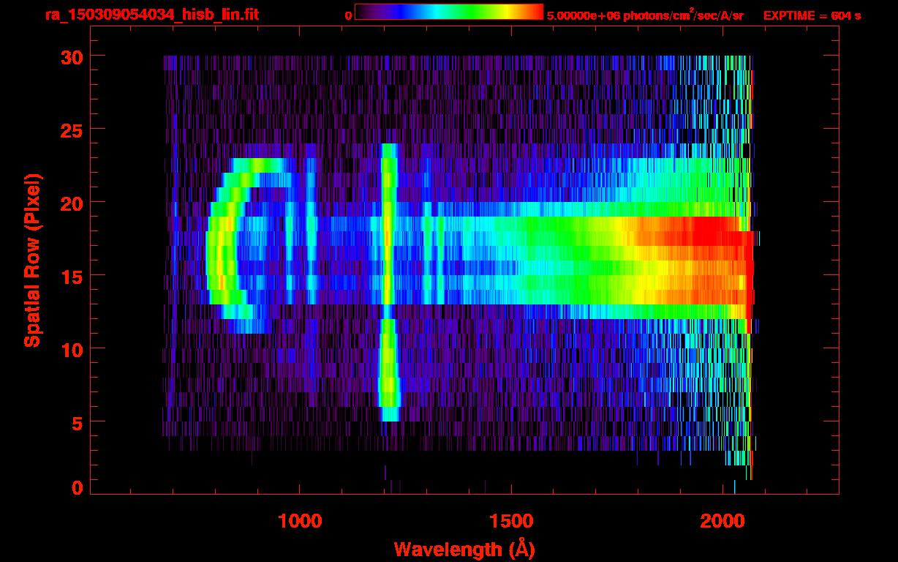Click the Spatial Row (Pixel) axis title
This screenshot has width=898, height=562.
click(x=32, y=260)
